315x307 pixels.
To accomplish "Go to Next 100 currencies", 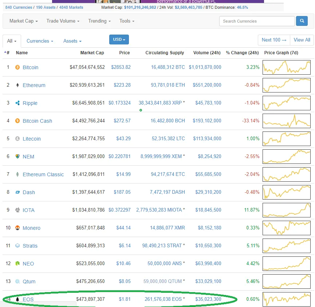I will click(x=274, y=40).
